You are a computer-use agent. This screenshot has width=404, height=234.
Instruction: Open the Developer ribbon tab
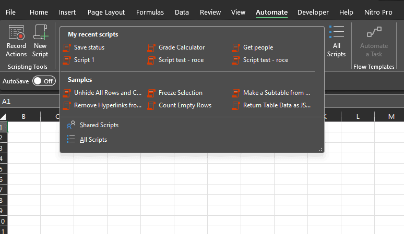(x=313, y=12)
